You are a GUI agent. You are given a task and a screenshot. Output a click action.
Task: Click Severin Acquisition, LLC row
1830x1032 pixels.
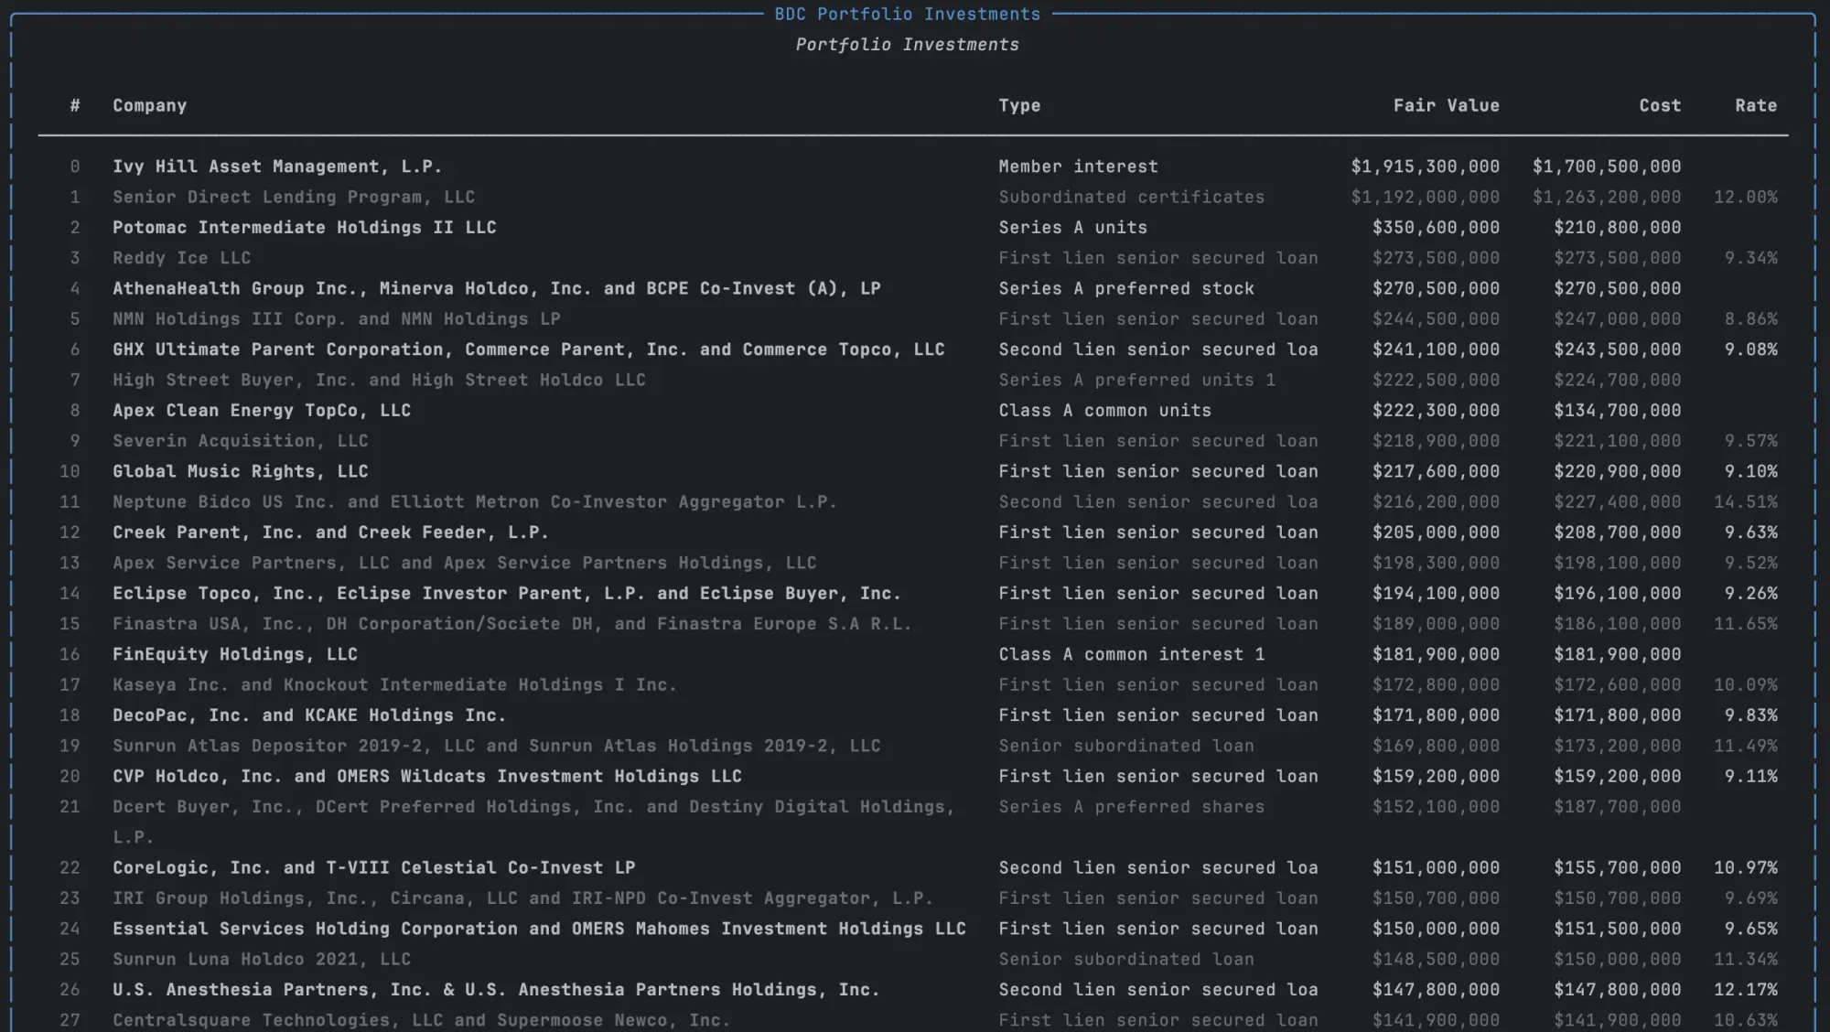click(x=240, y=441)
